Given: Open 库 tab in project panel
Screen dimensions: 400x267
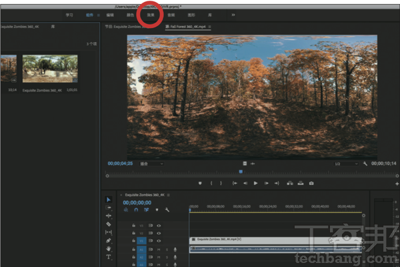Looking at the screenshot, I should (x=53, y=27).
